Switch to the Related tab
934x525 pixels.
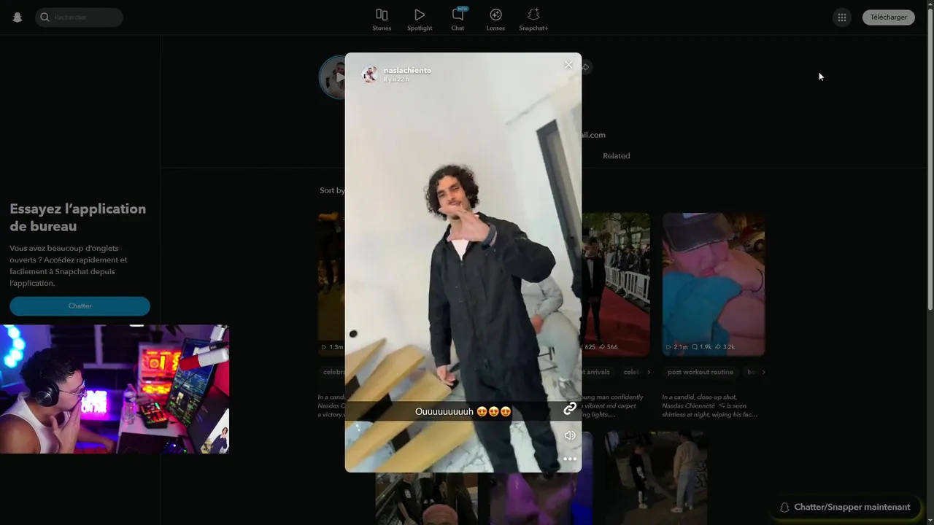(616, 155)
